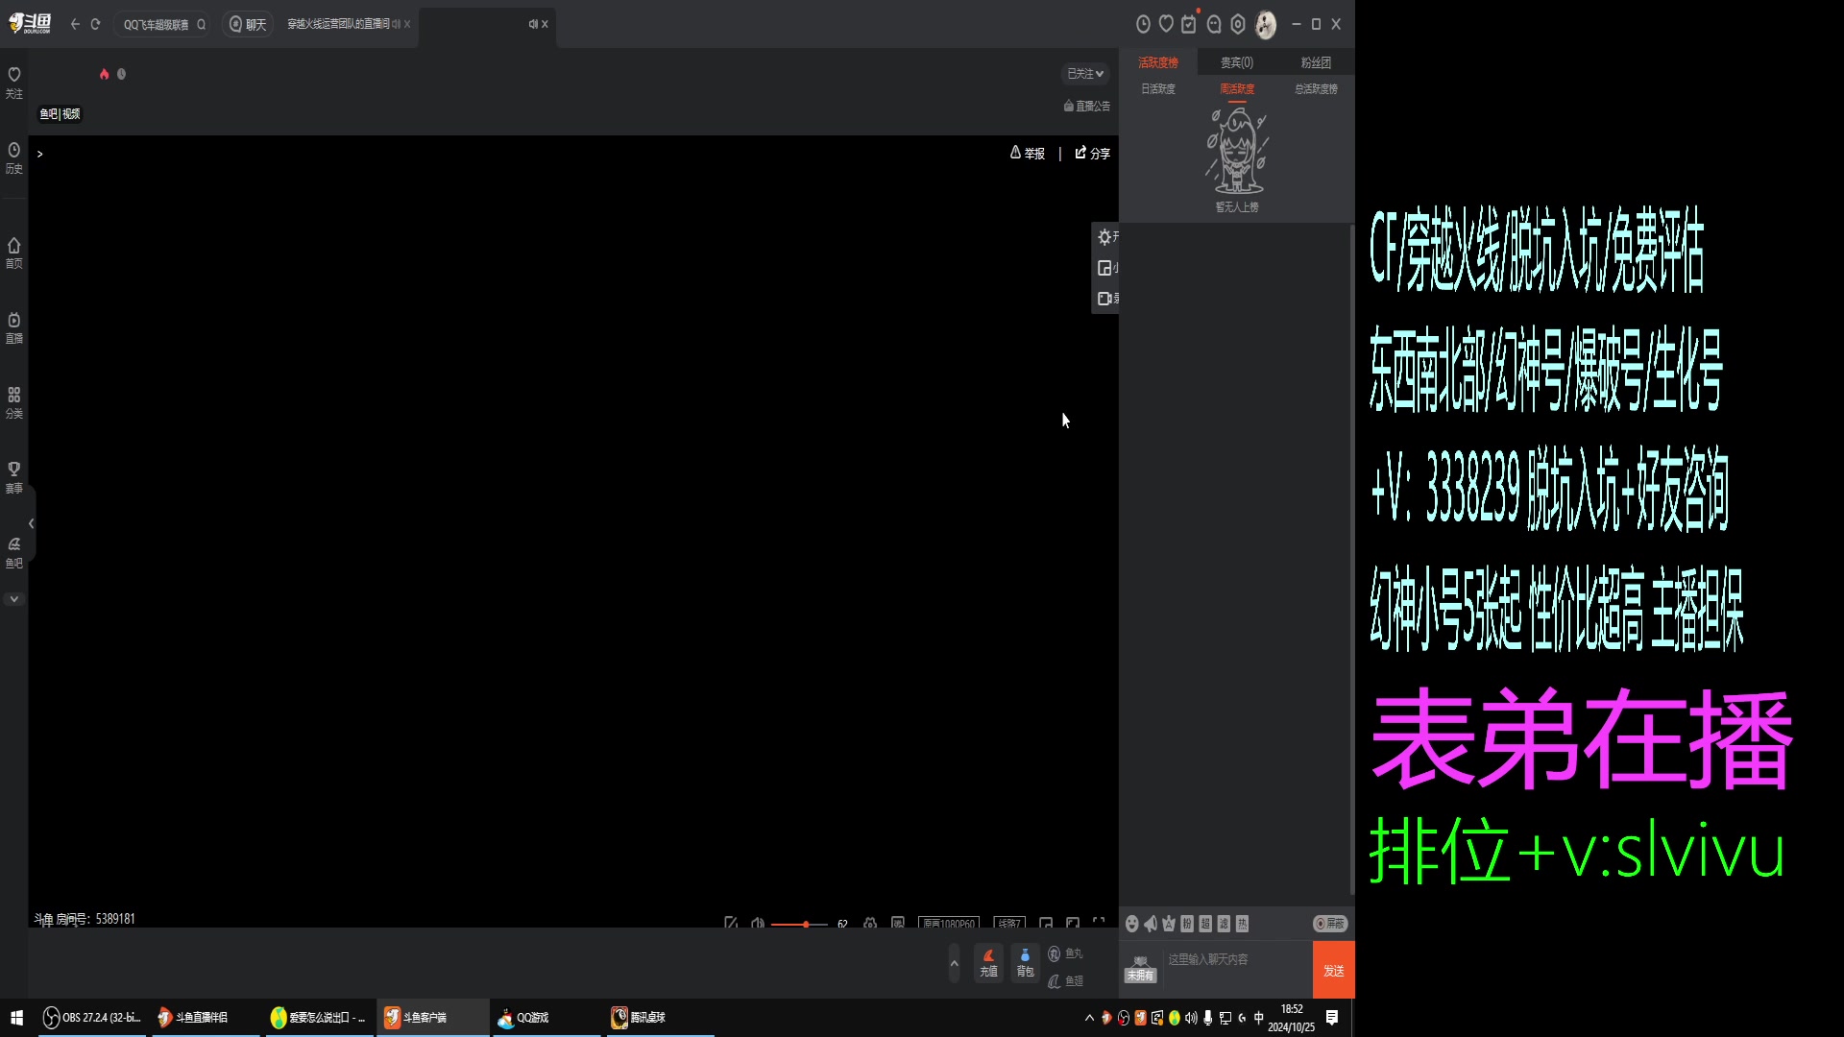Open the 原画1080P60 quality selector
This screenshot has width=1844, height=1037.
coord(949,923)
